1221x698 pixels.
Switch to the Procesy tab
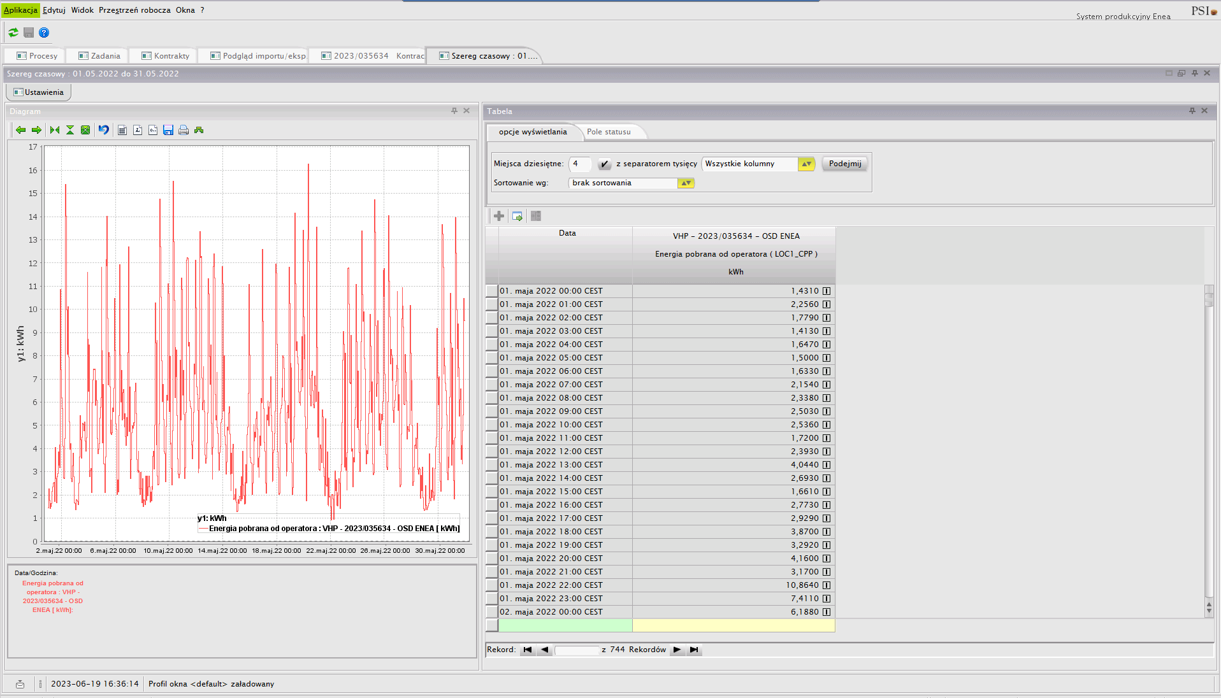36,56
